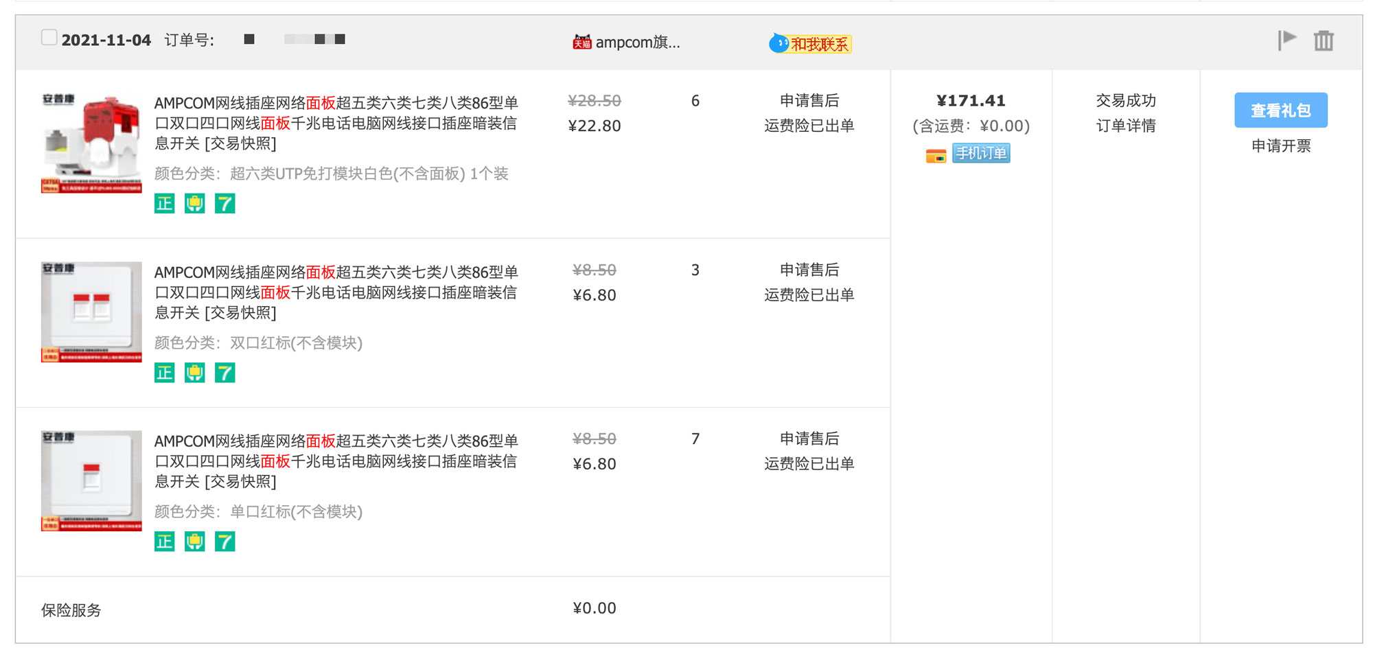Click the credit card payment icon
This screenshot has width=1373, height=650.
[936, 155]
